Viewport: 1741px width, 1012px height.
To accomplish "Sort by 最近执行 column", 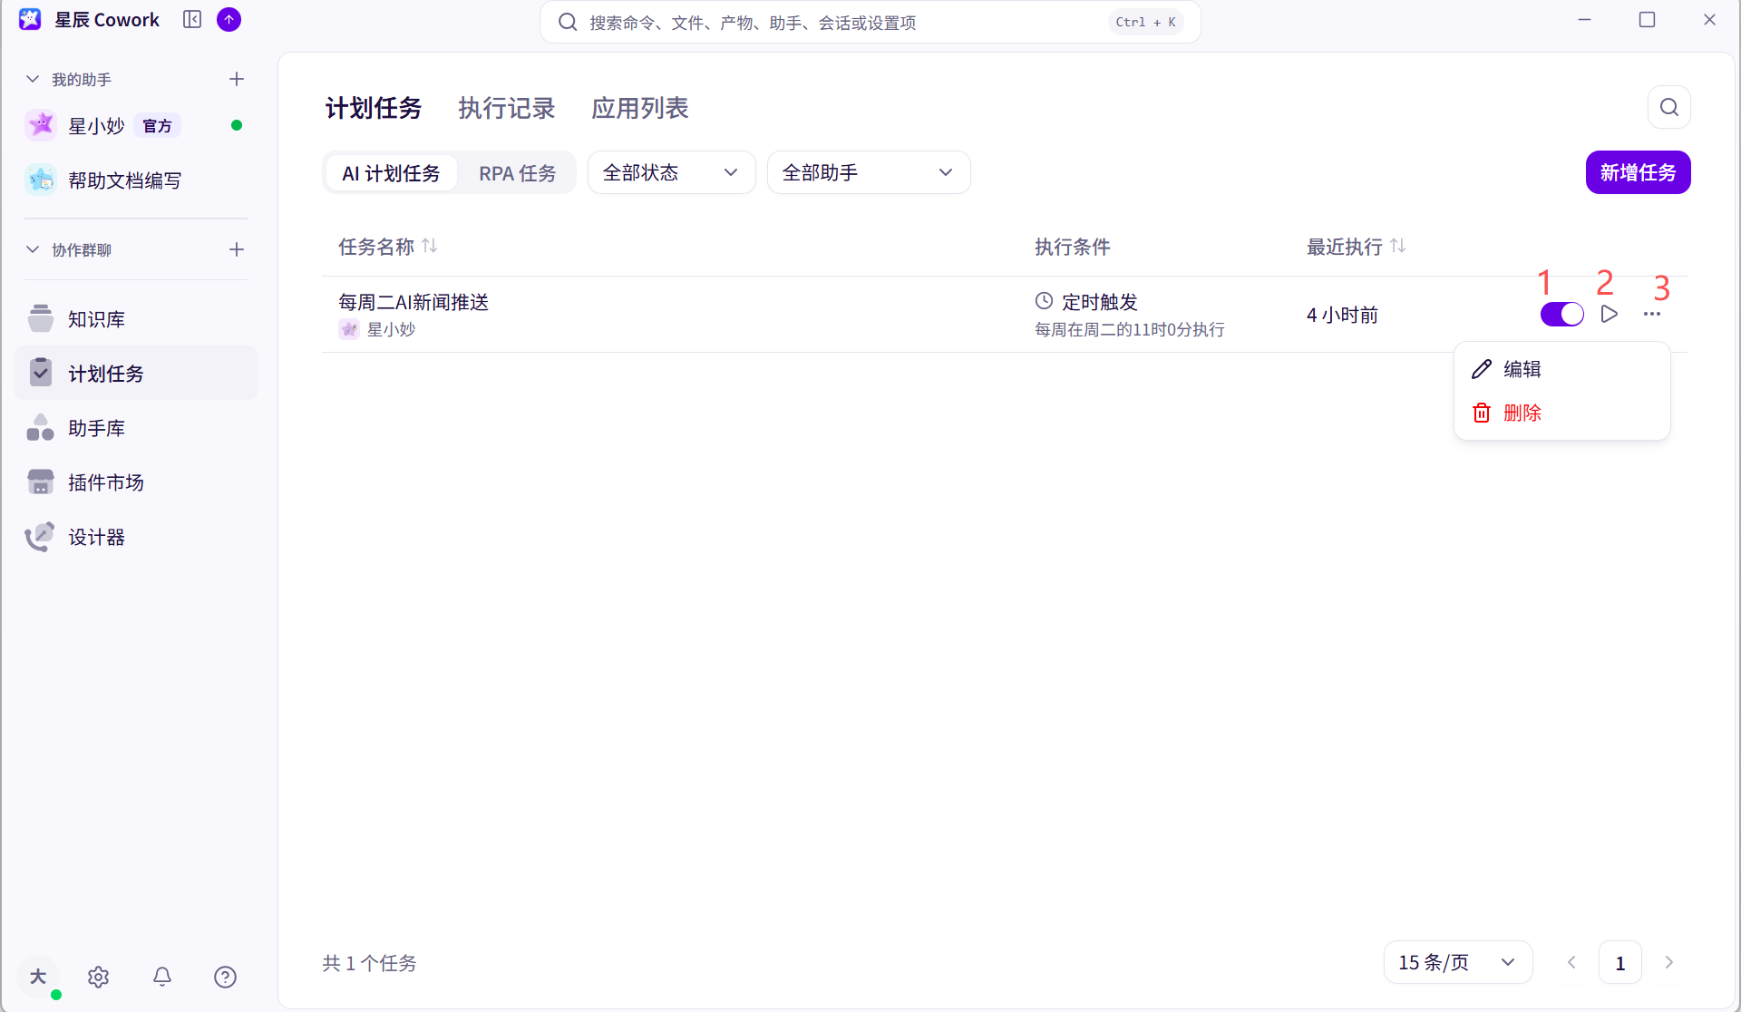I will (x=1398, y=247).
